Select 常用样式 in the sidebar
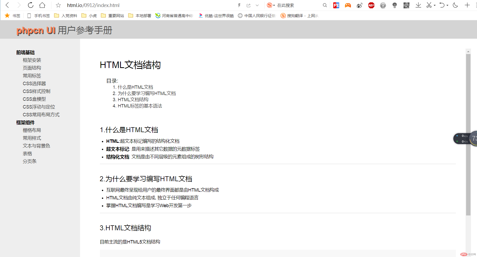Screen dimensions: 477x257 32,138
